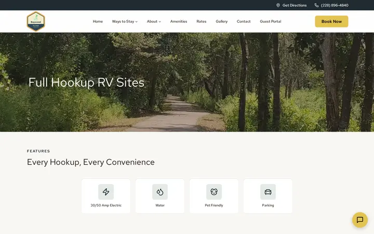Click the 30/50 Amp Electric label
This screenshot has height=234, width=374.
106,205
